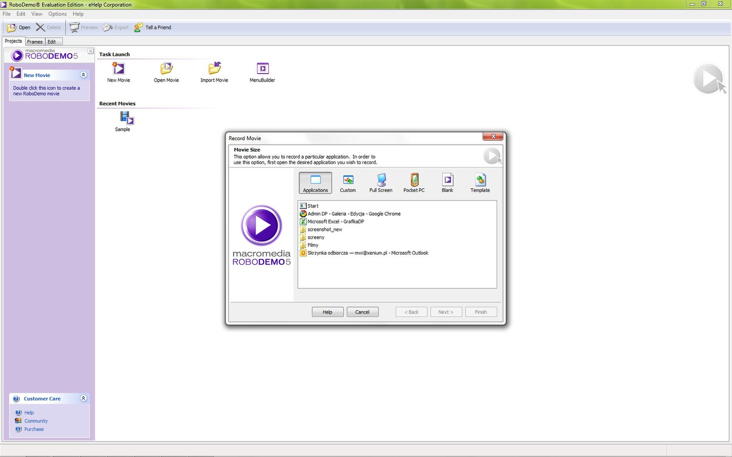Open the File menu

coord(7,14)
